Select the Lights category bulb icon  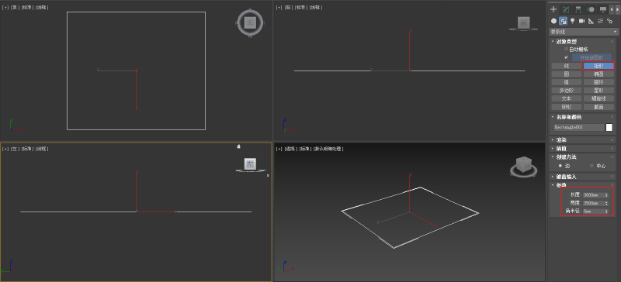572,21
